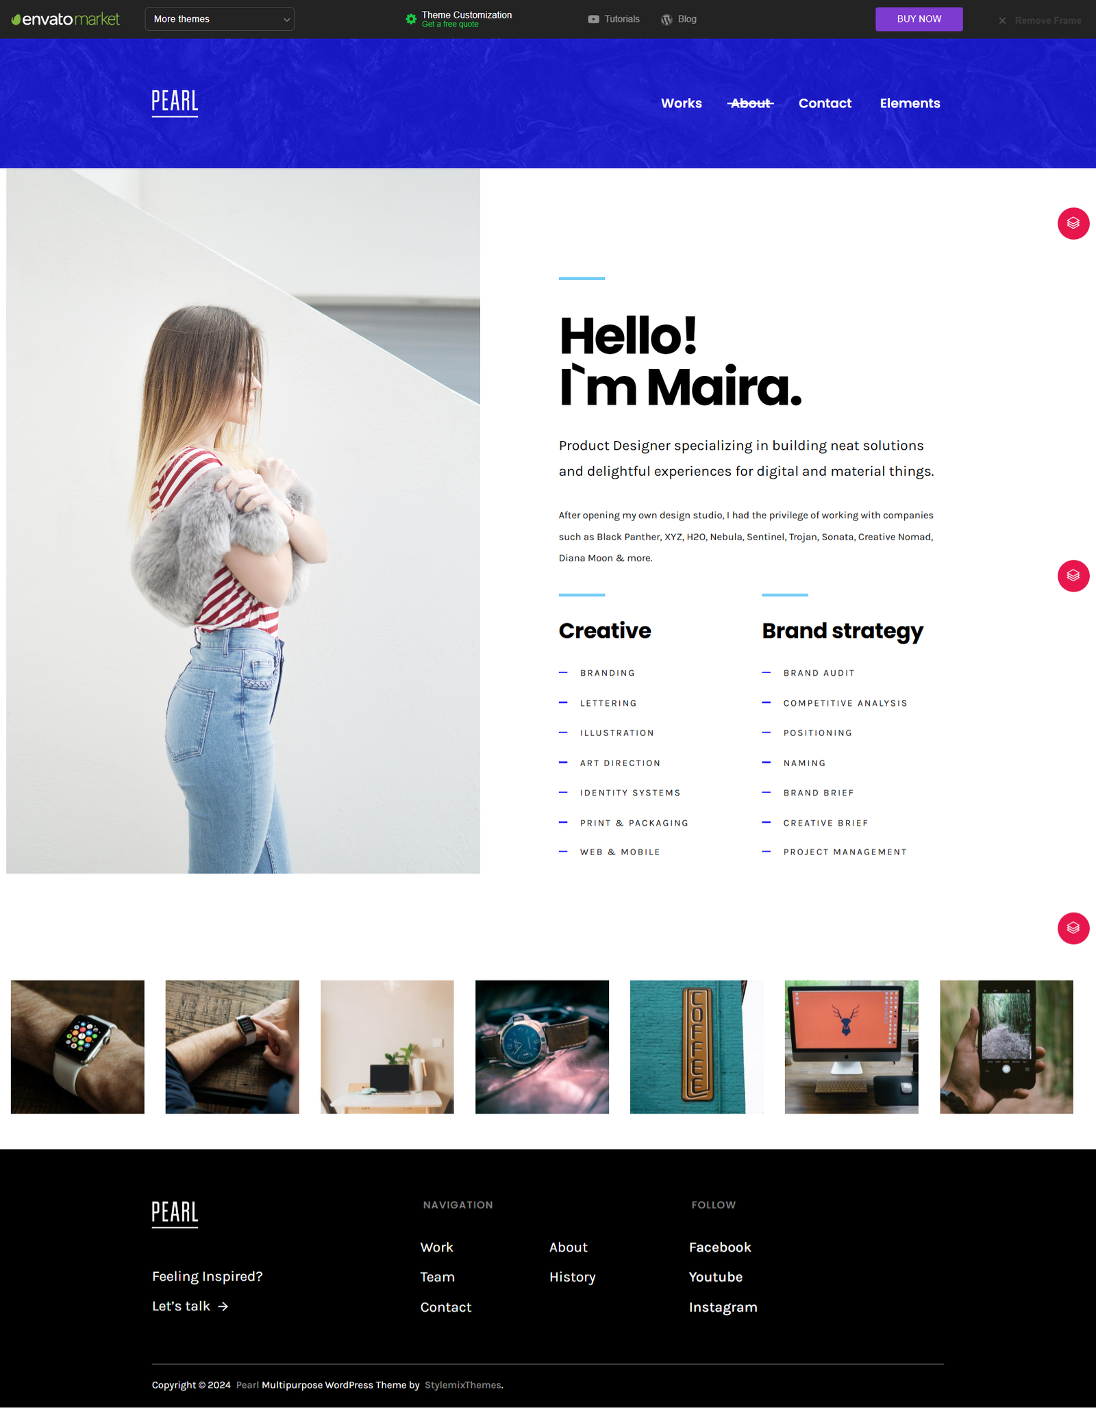Click the WordPress Blog icon
The height and width of the screenshot is (1409, 1096).
tap(667, 19)
